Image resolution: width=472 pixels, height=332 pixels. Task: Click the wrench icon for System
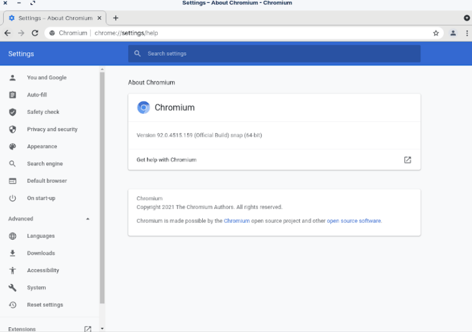[x=13, y=288]
